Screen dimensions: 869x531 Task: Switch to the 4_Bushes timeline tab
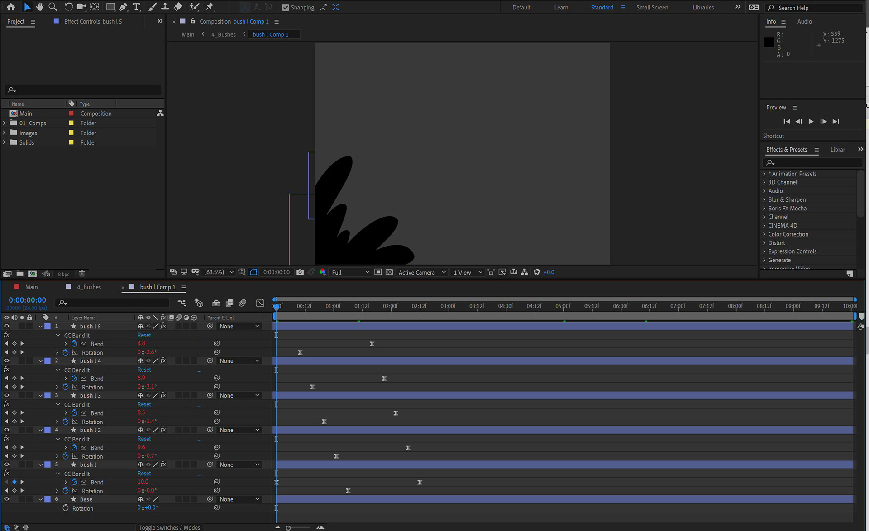[x=89, y=287]
